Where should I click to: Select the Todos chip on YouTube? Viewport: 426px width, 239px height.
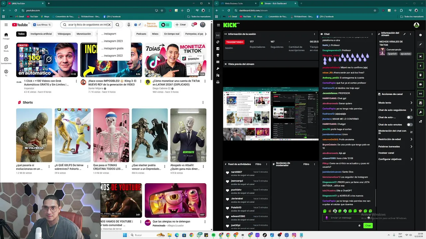[x=21, y=34]
